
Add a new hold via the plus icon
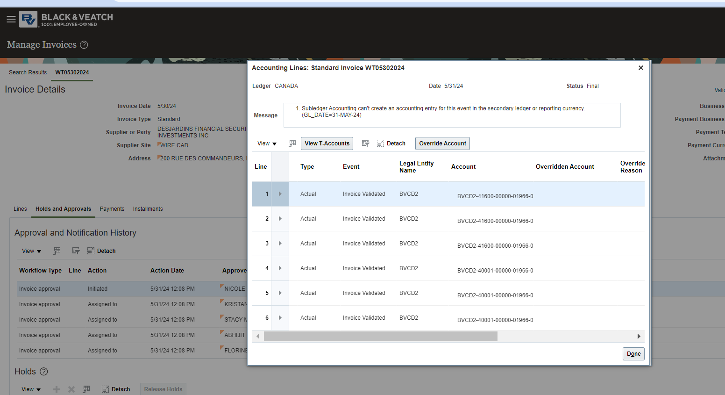pos(56,389)
